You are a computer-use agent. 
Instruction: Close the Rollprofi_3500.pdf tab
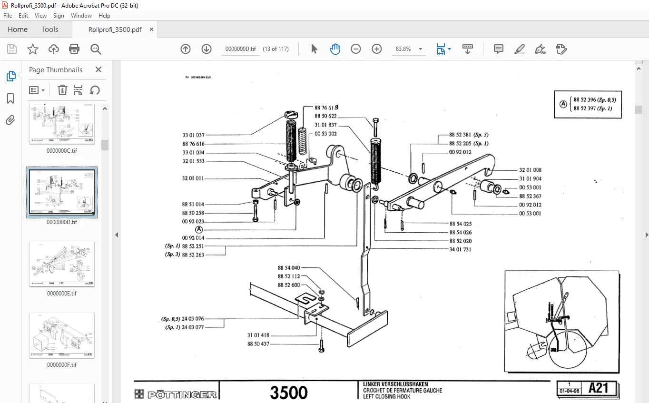click(152, 29)
